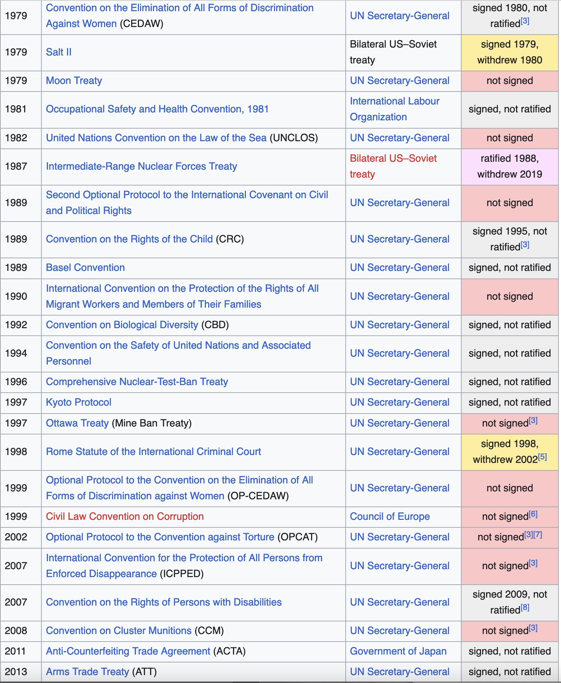Open Convention on Biological Diversity link
Viewport: 561px width, 683px height.
click(x=122, y=325)
